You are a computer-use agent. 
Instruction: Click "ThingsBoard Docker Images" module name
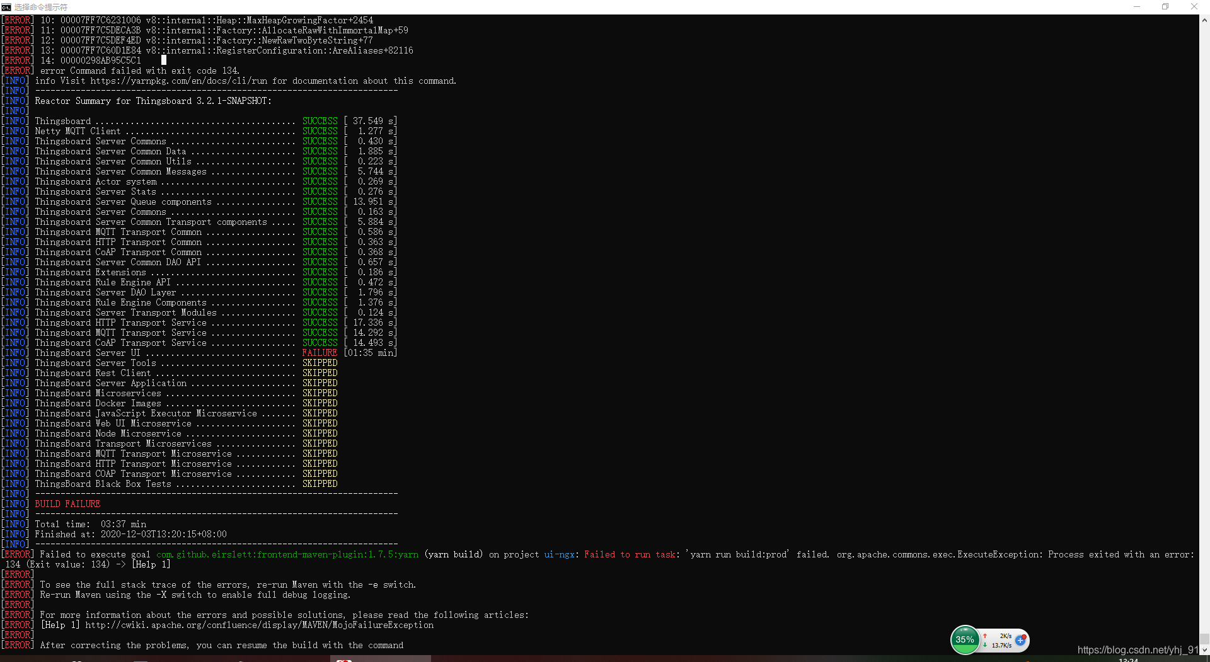coord(98,403)
